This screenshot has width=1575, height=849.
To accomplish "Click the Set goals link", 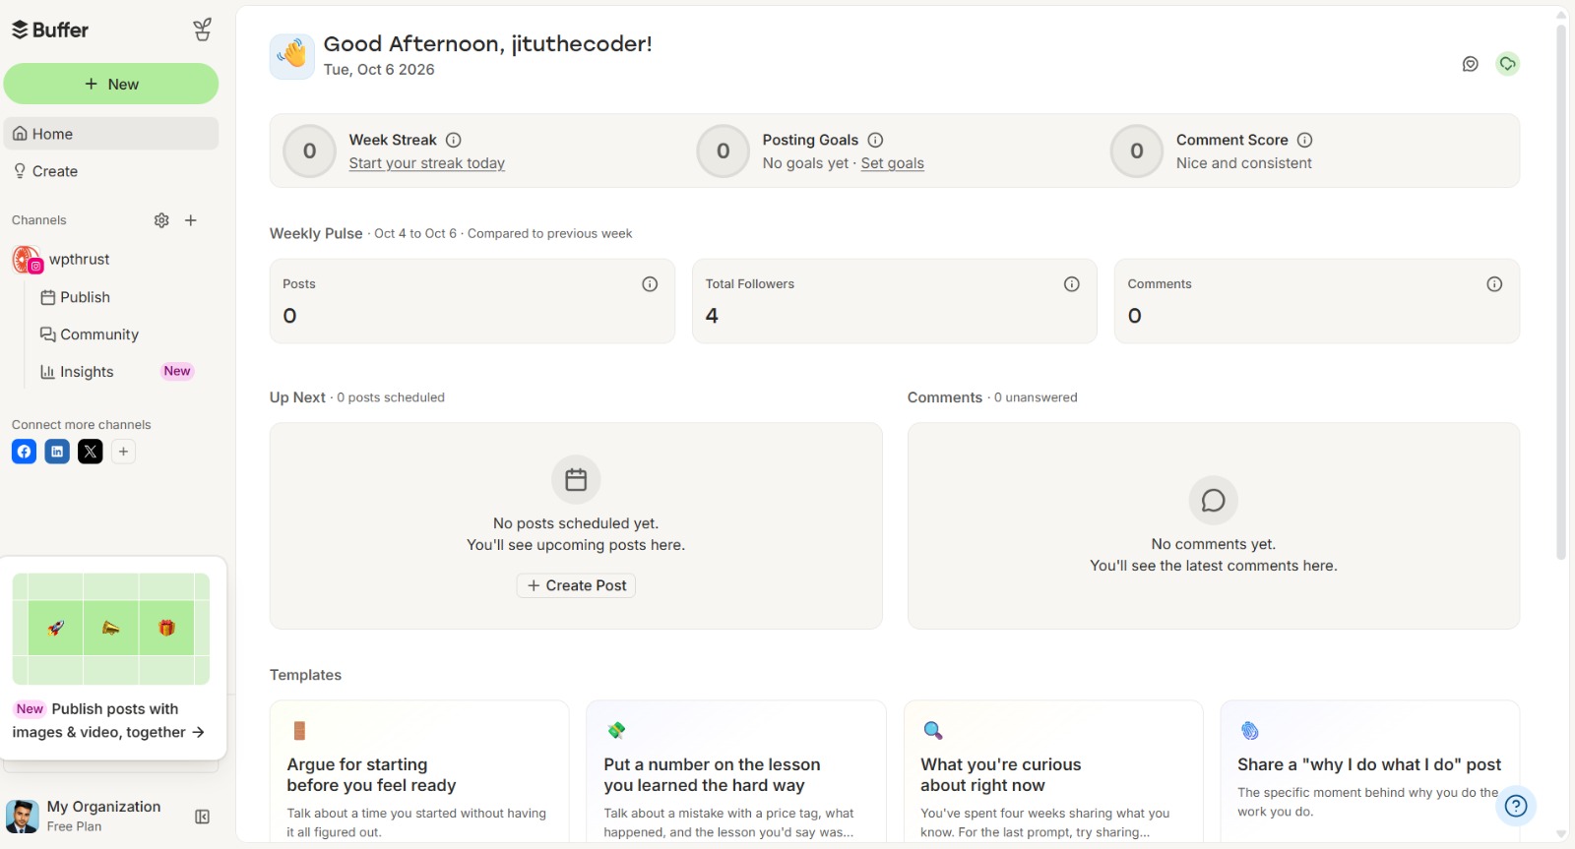I will coord(893,163).
